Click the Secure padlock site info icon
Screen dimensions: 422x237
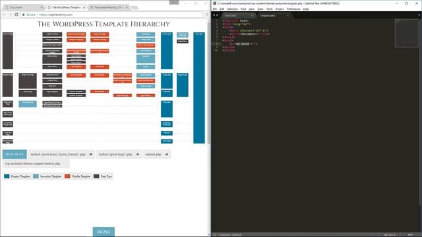[24, 14]
